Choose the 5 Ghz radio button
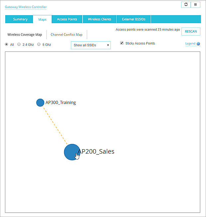 click(39, 44)
